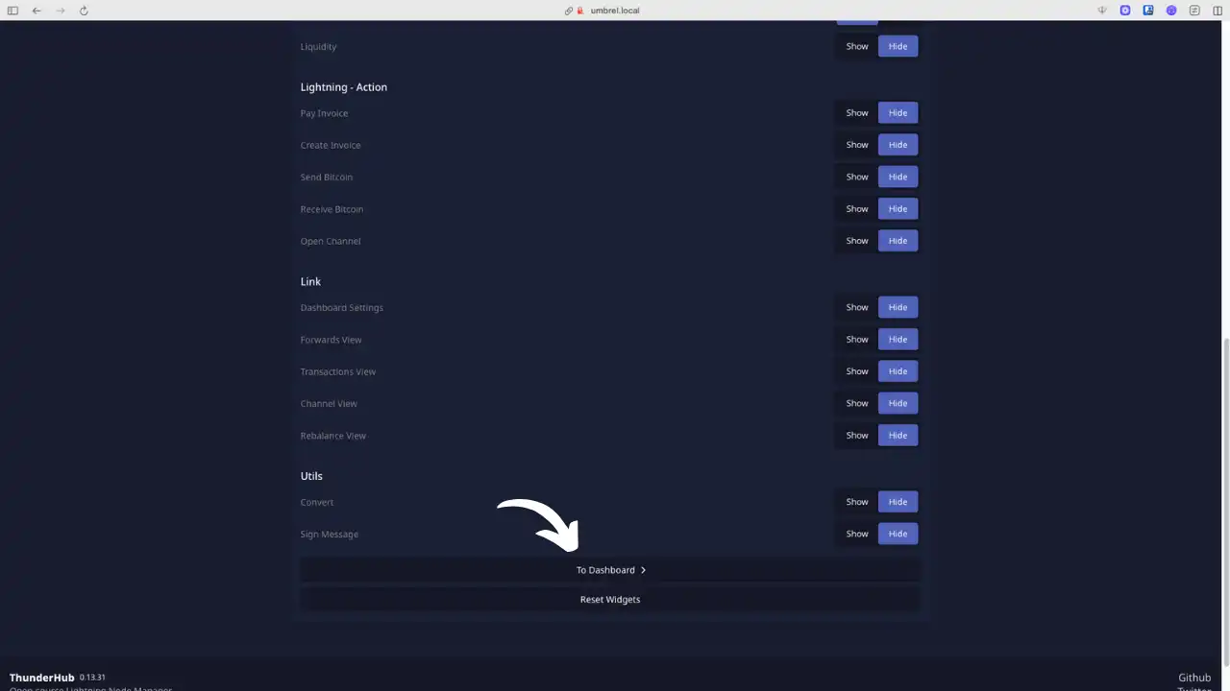This screenshot has width=1230, height=691.
Task: Set Liquidity widget to Show
Action: point(857,46)
